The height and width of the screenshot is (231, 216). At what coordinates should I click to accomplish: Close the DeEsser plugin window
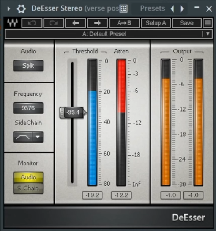pyautogui.click(x=209, y=9)
